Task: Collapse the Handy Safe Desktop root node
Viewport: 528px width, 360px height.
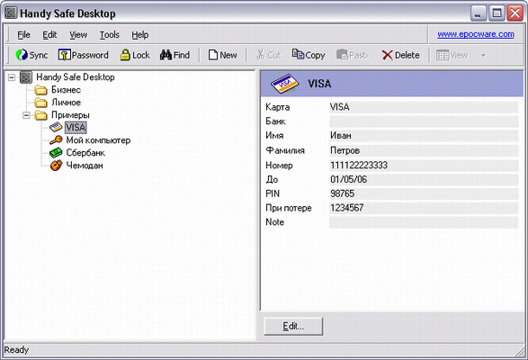Action: point(12,77)
